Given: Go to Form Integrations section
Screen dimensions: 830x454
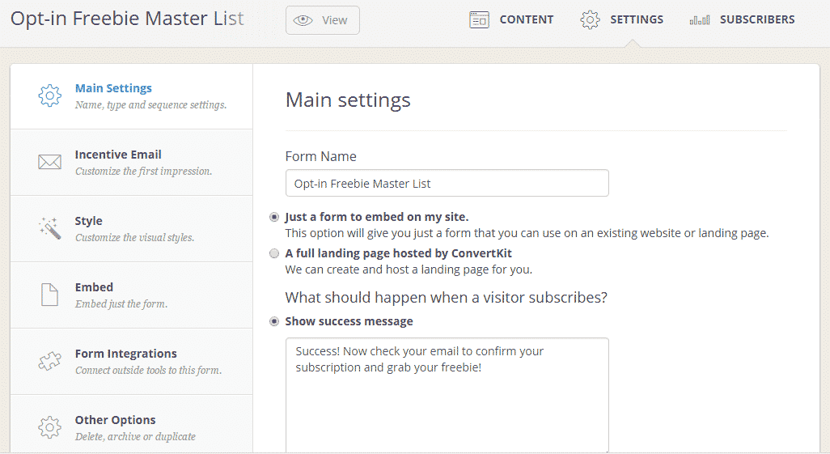Looking at the screenshot, I should tap(131, 361).
